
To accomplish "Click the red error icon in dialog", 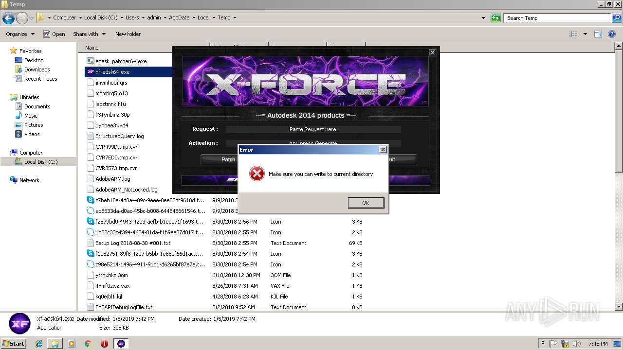I will (257, 174).
